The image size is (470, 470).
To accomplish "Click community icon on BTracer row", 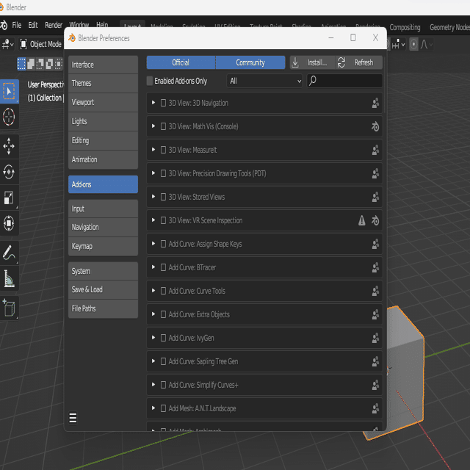I will [375, 267].
